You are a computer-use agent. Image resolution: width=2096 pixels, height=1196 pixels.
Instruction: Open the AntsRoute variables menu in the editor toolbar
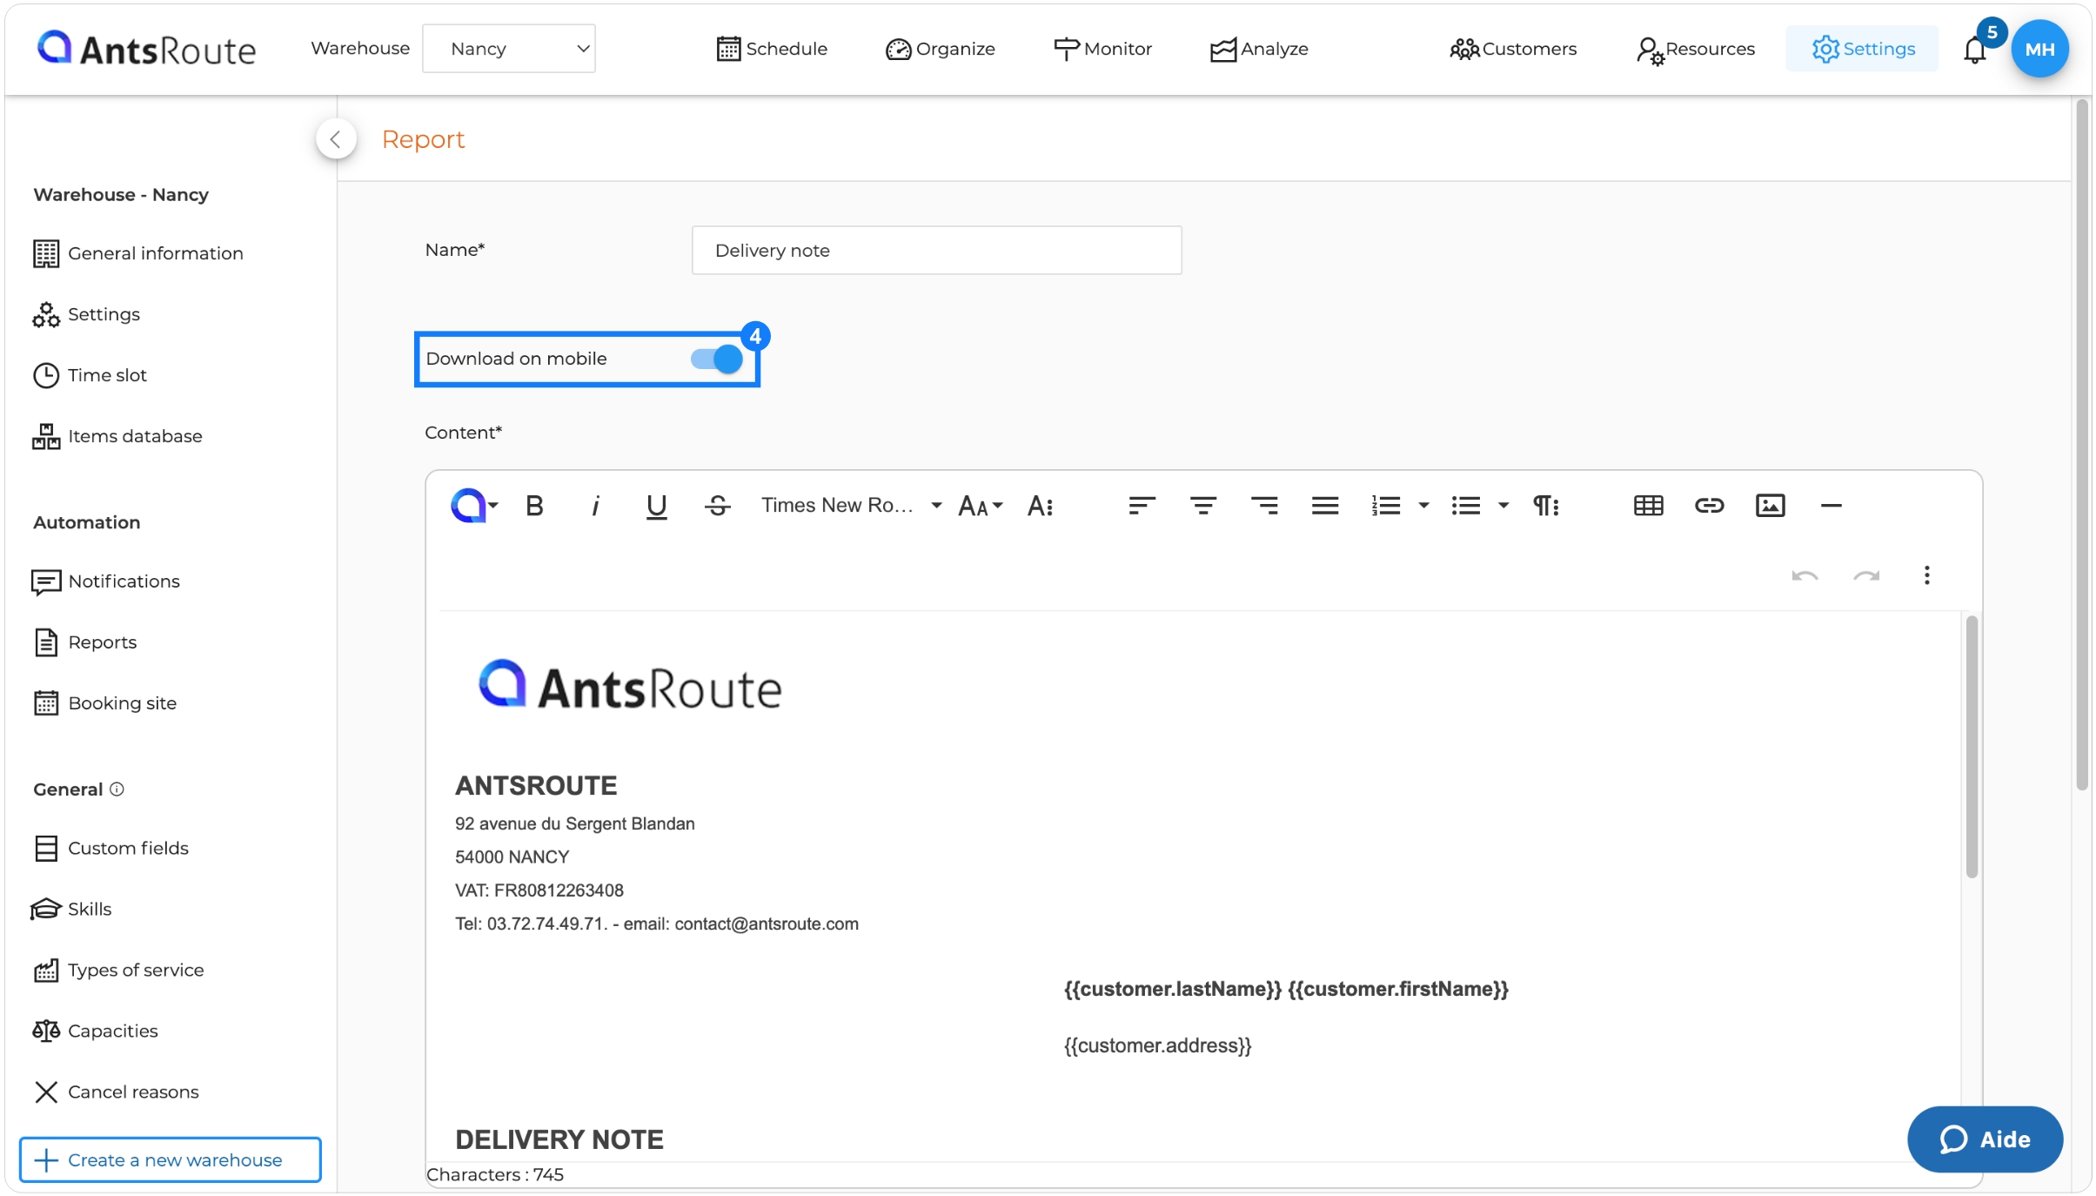click(473, 506)
